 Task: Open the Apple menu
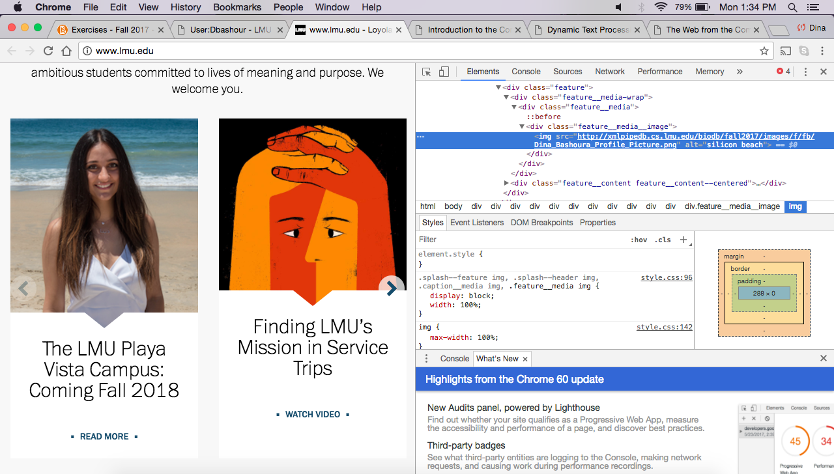click(x=18, y=7)
